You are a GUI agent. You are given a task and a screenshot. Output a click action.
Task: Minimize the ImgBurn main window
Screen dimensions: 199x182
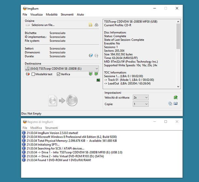click(155, 8)
